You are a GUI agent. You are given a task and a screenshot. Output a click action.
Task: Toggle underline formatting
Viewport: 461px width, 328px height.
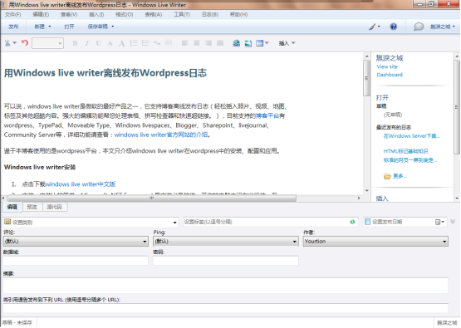click(98, 43)
